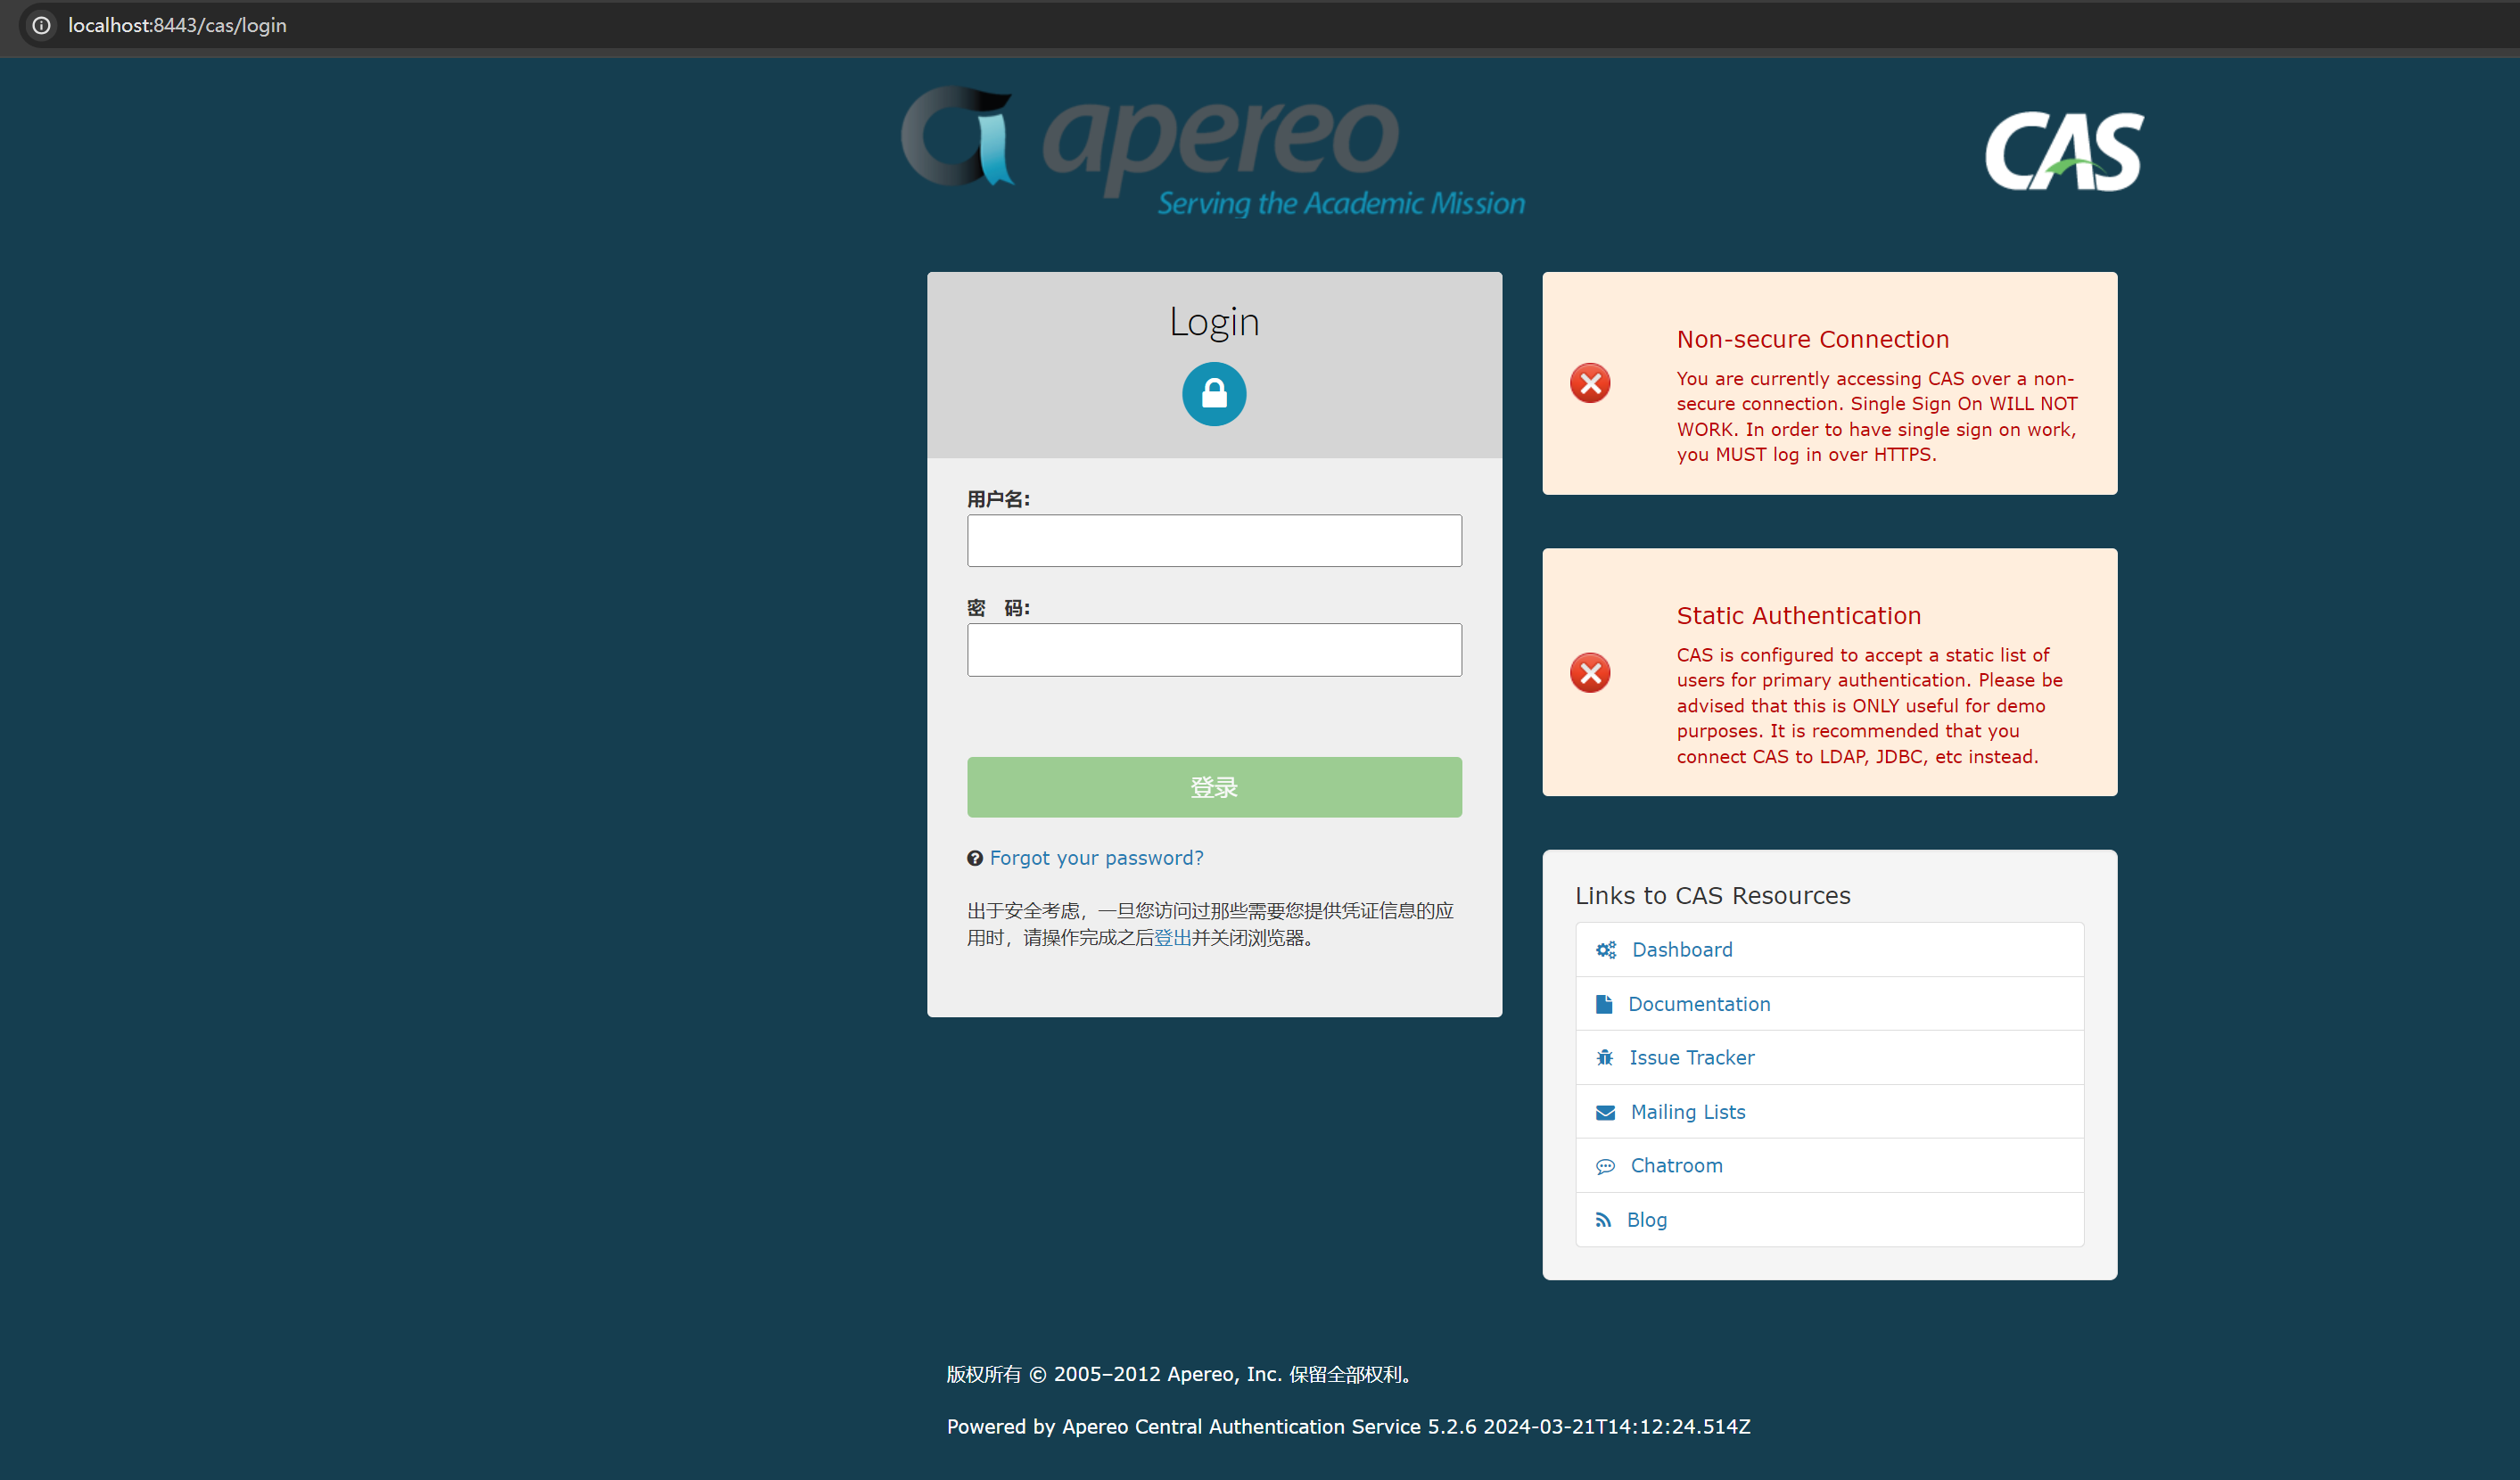Click the RSS feed icon next to Blog
Viewport: 2520px width, 1480px height.
click(x=1603, y=1220)
